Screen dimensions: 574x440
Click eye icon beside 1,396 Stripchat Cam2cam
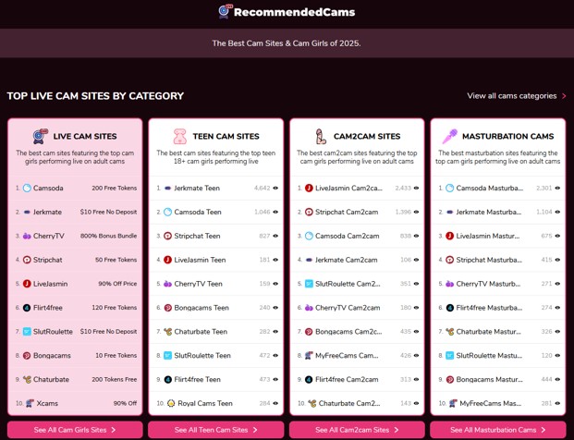416,212
